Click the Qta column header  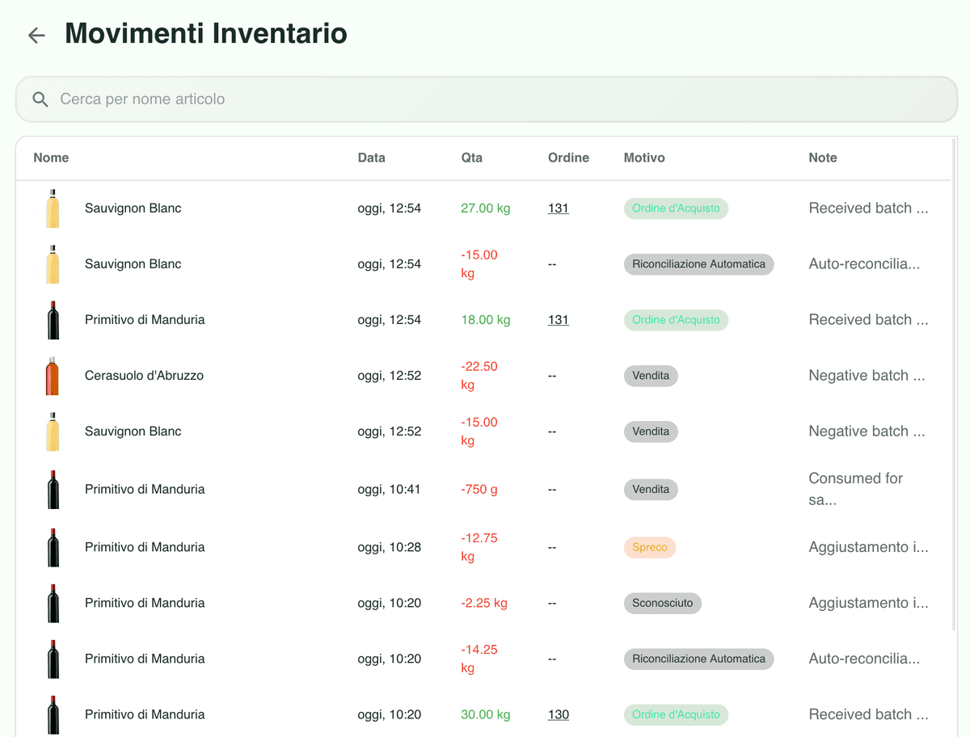(x=471, y=158)
